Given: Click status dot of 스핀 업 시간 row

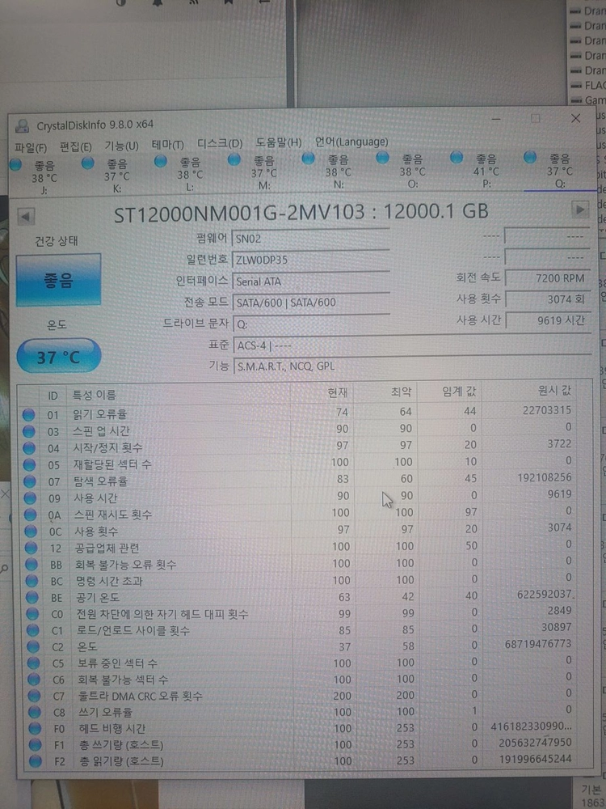Looking at the screenshot, I should 29,431.
